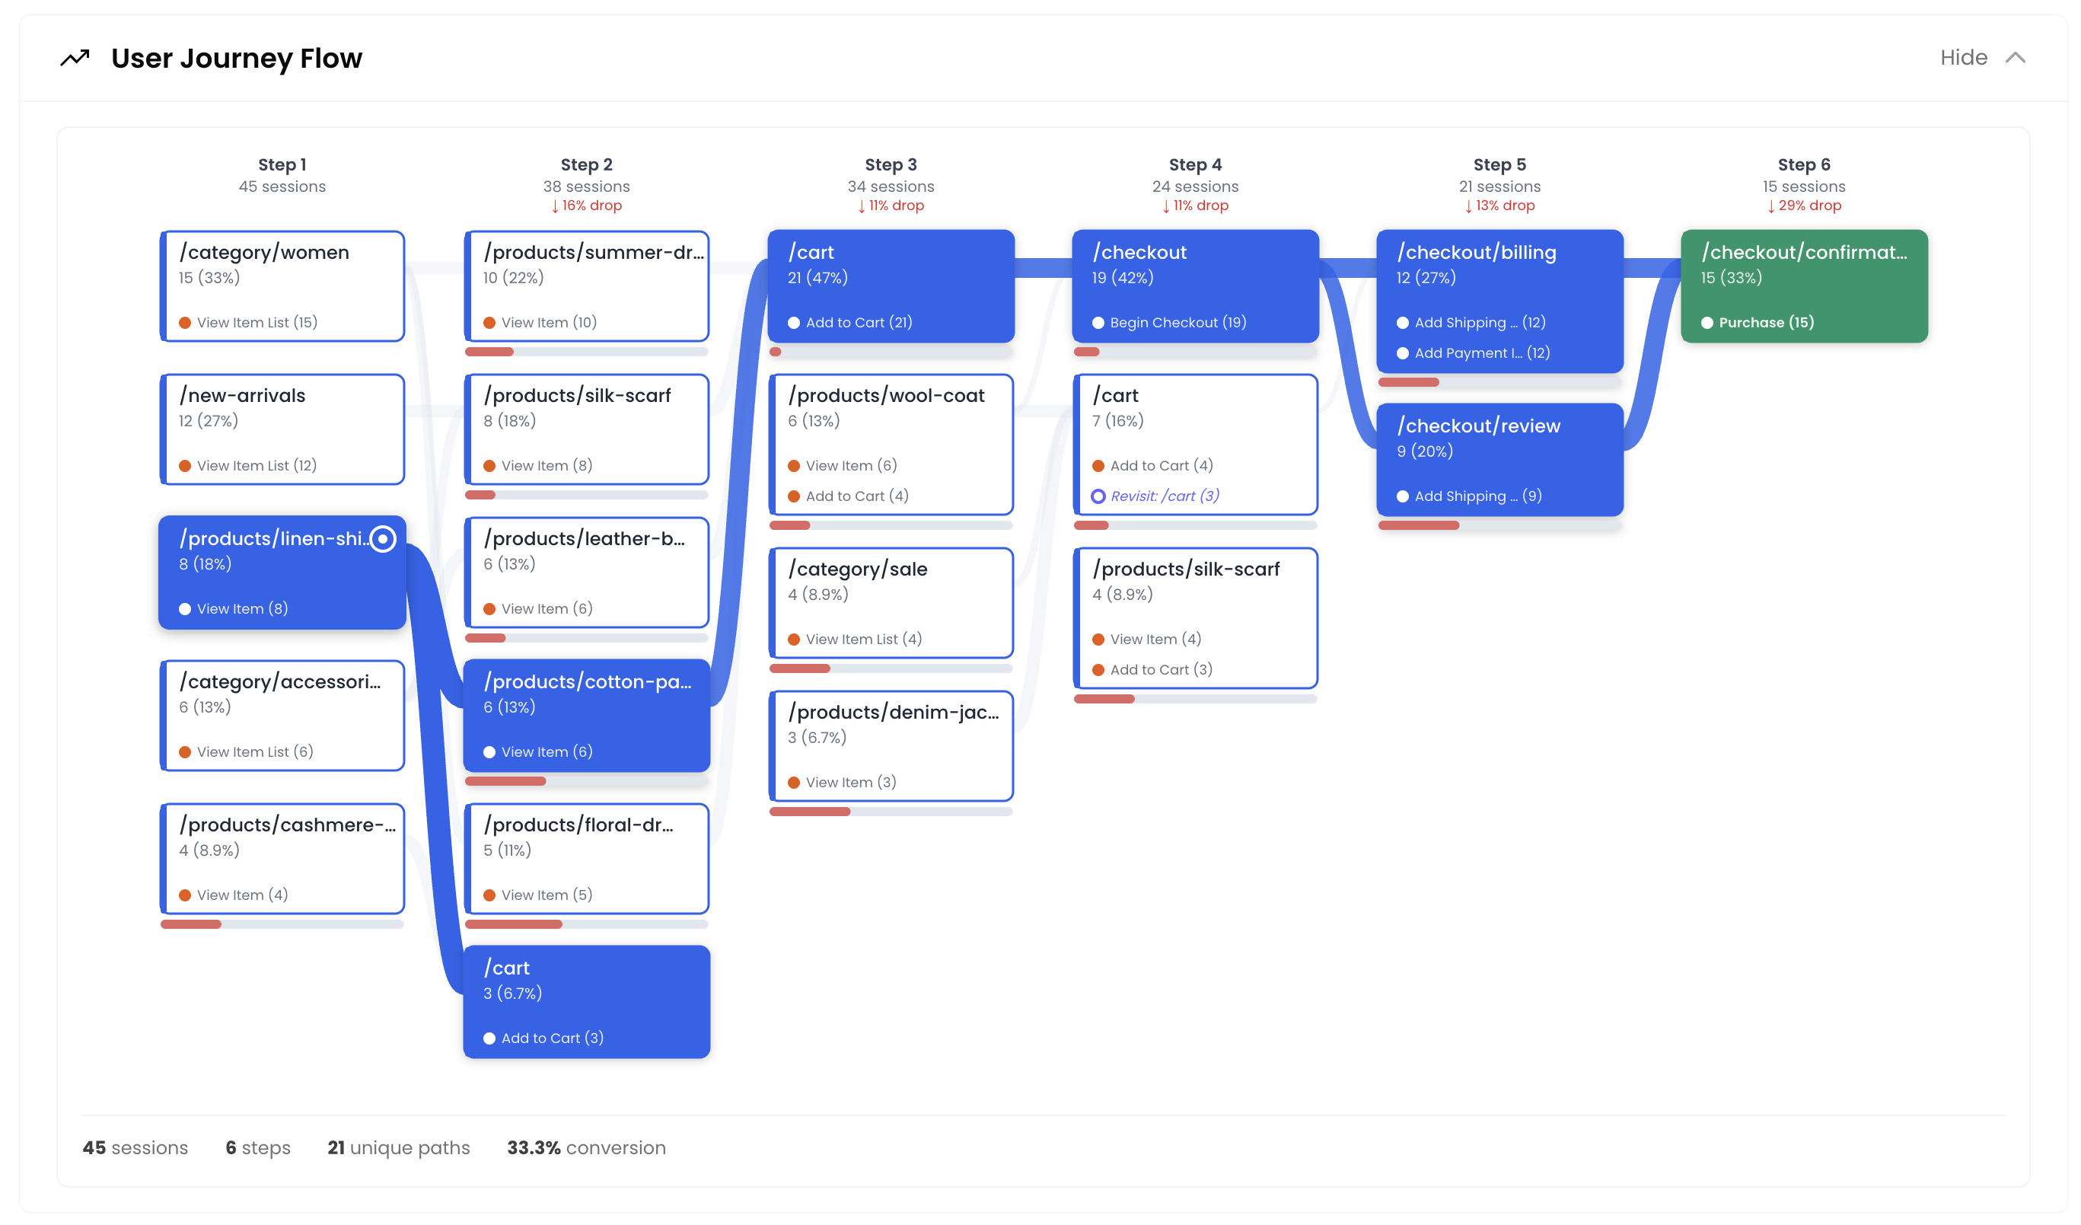
Task: Click the drop-off bar under /products/cotton-pa node
Action: tap(505, 780)
